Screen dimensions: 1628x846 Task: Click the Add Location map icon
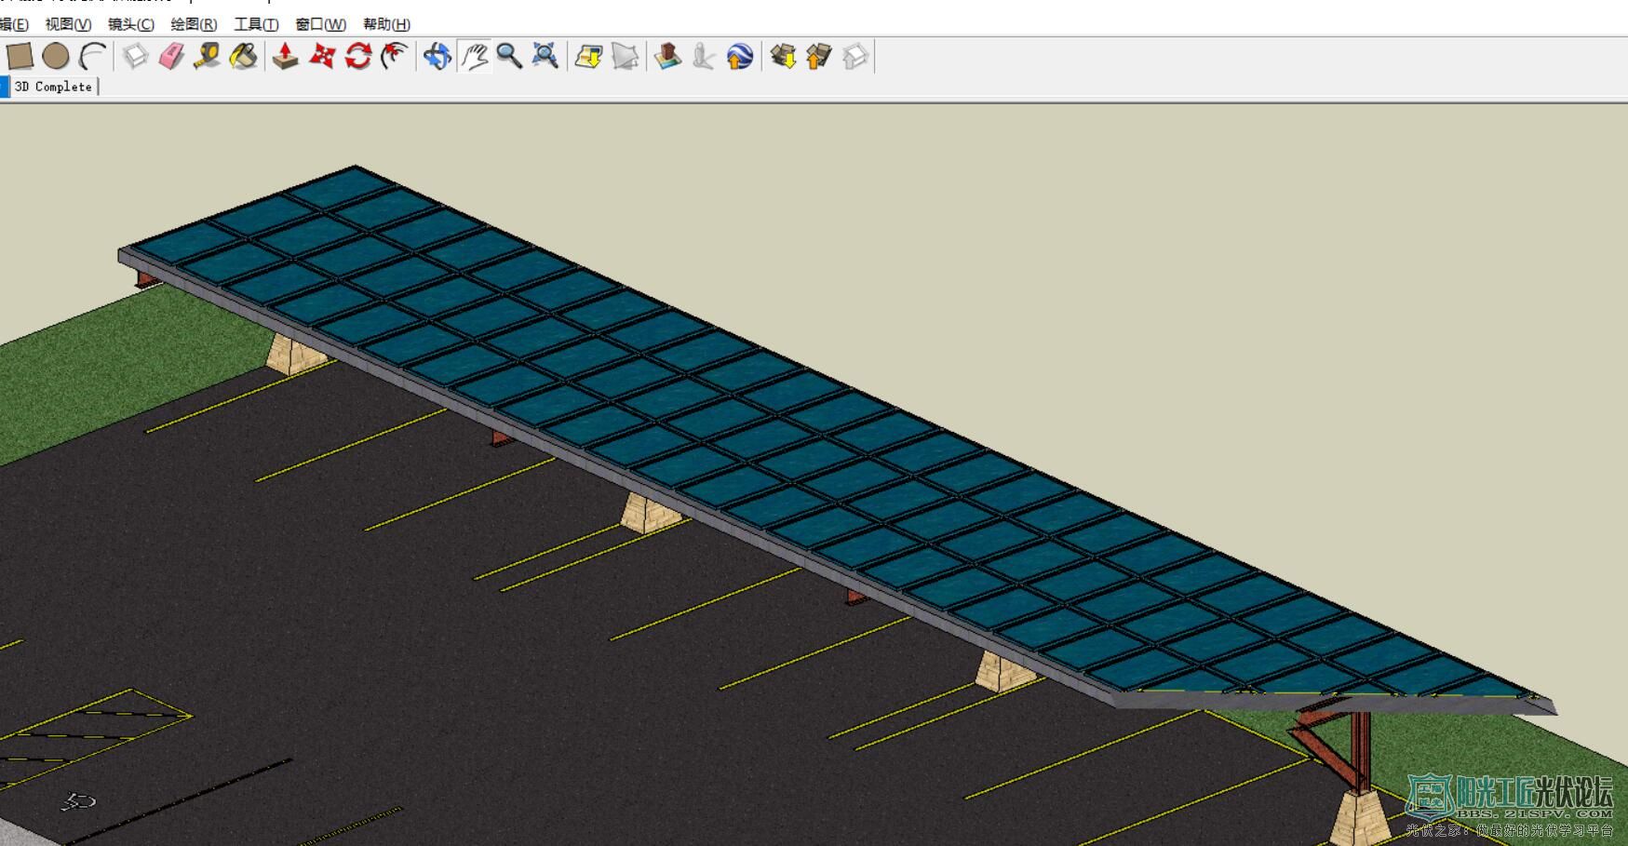point(588,57)
